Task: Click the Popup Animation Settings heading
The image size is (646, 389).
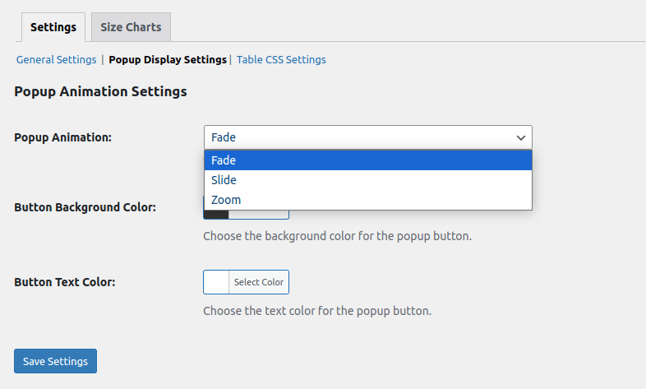Action: tap(100, 91)
